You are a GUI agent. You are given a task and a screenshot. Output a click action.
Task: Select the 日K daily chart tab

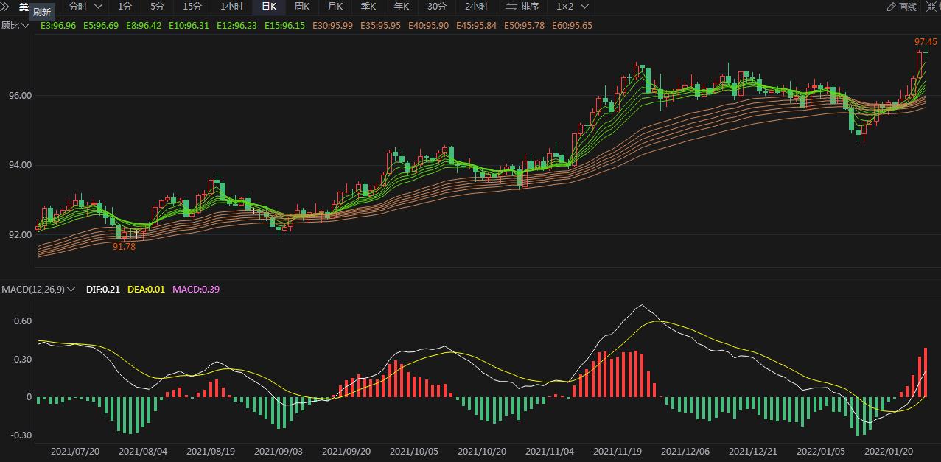[x=269, y=7]
